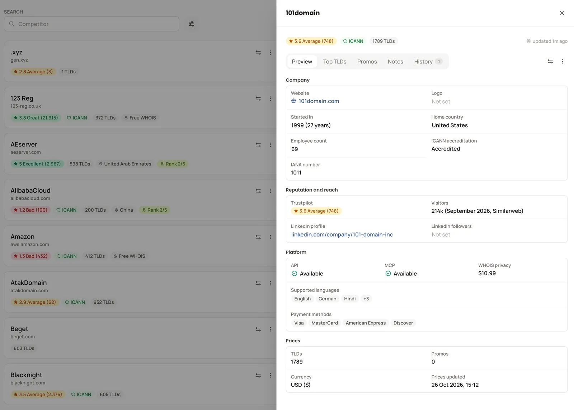Click compare arrows icon on AEserver card
574x410 pixels.
click(258, 145)
